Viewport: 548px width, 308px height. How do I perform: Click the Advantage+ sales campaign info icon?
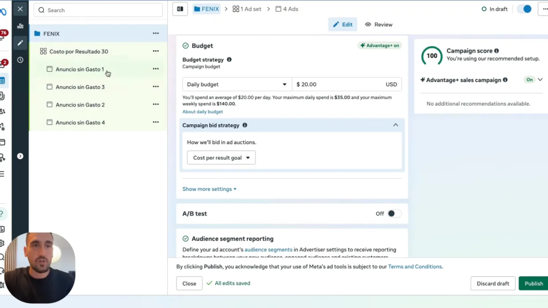click(x=505, y=80)
